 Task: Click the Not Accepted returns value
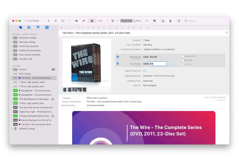point(150,85)
